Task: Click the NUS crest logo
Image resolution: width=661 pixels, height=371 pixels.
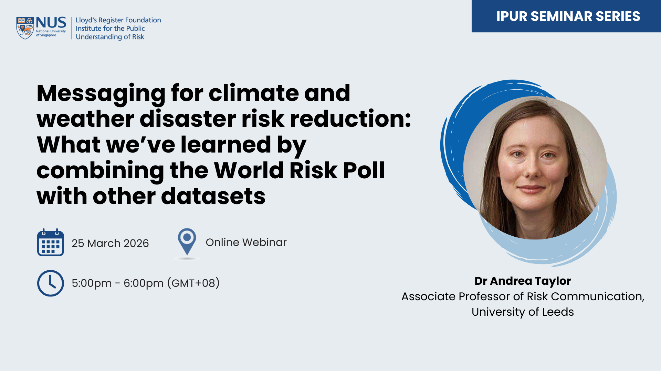Action: [25, 28]
